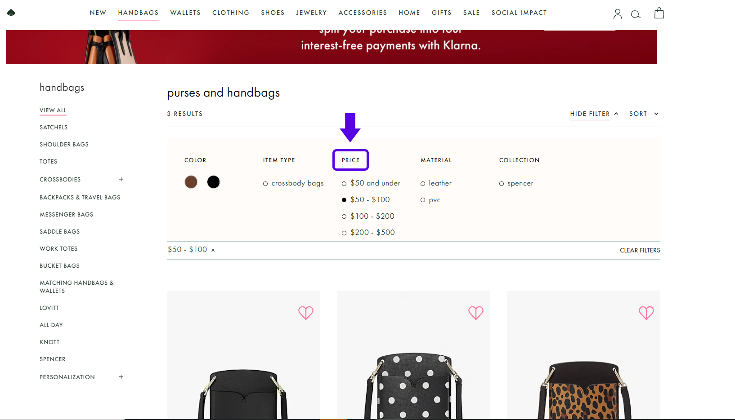
Task: Favorite the black crossbody with the heart icon
Action: [306, 313]
